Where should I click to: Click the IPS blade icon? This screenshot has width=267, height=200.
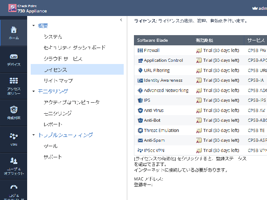pyautogui.click(x=140, y=100)
